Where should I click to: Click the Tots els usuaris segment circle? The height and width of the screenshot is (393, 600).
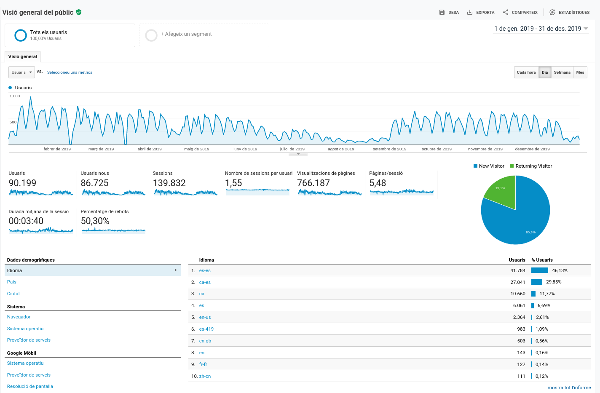(21, 35)
